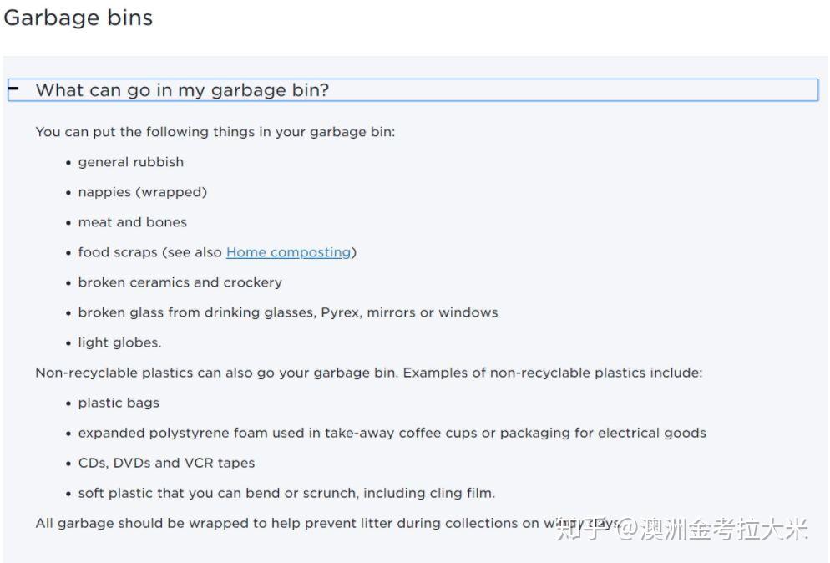Click the 'meat and bones' list entry

coord(132,222)
